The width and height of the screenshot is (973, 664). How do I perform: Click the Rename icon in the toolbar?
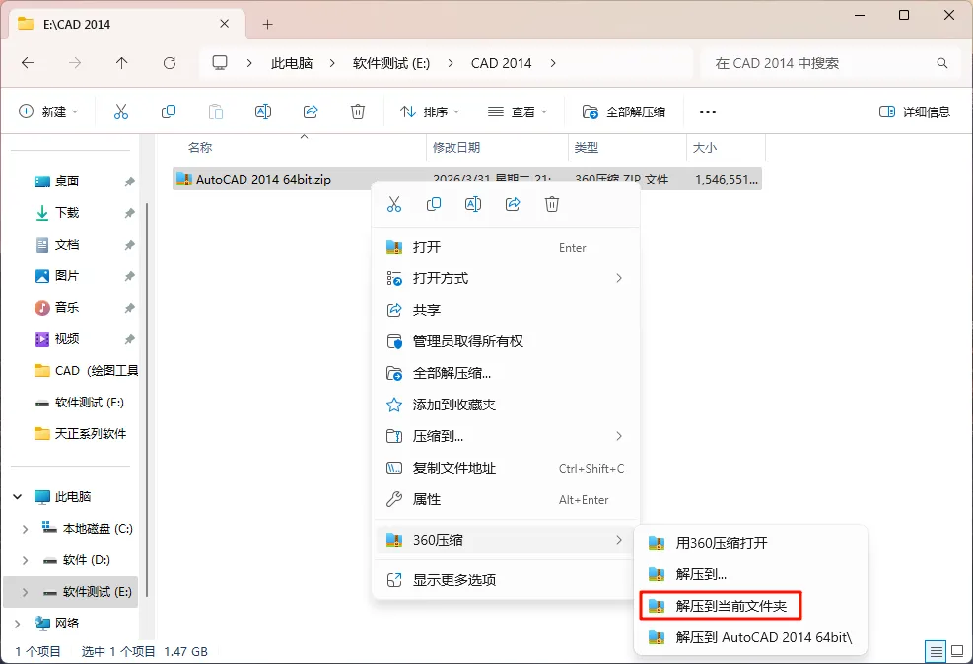tap(263, 111)
